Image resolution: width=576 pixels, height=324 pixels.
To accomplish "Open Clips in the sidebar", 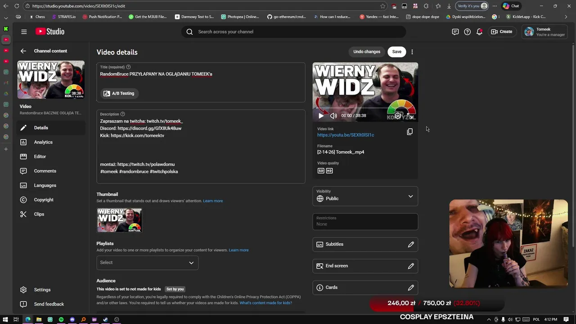I will pyautogui.click(x=51, y=214).
